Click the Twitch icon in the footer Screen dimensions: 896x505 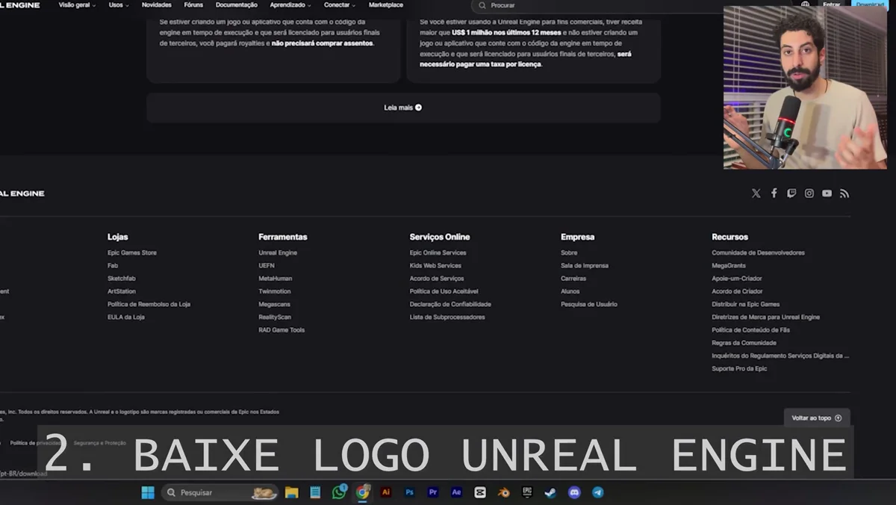791,193
